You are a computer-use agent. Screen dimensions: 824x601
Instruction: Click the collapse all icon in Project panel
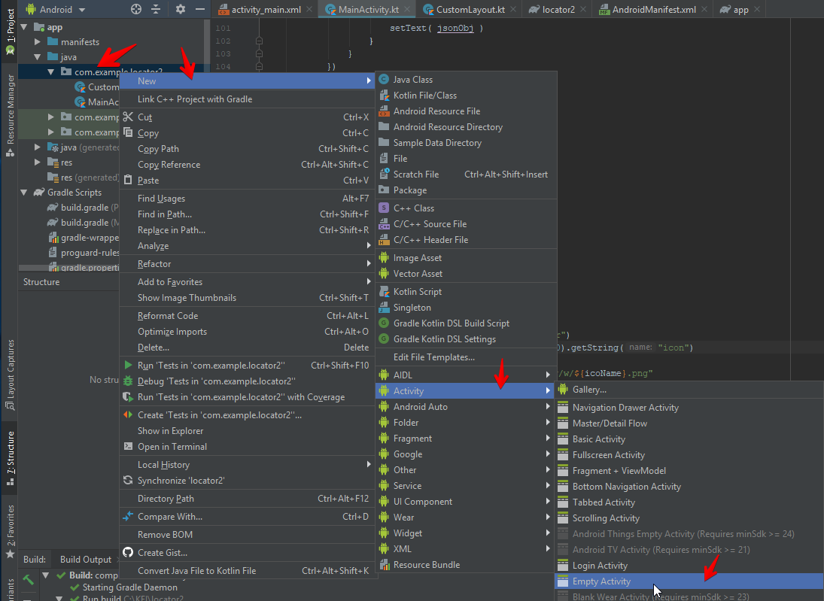click(156, 9)
